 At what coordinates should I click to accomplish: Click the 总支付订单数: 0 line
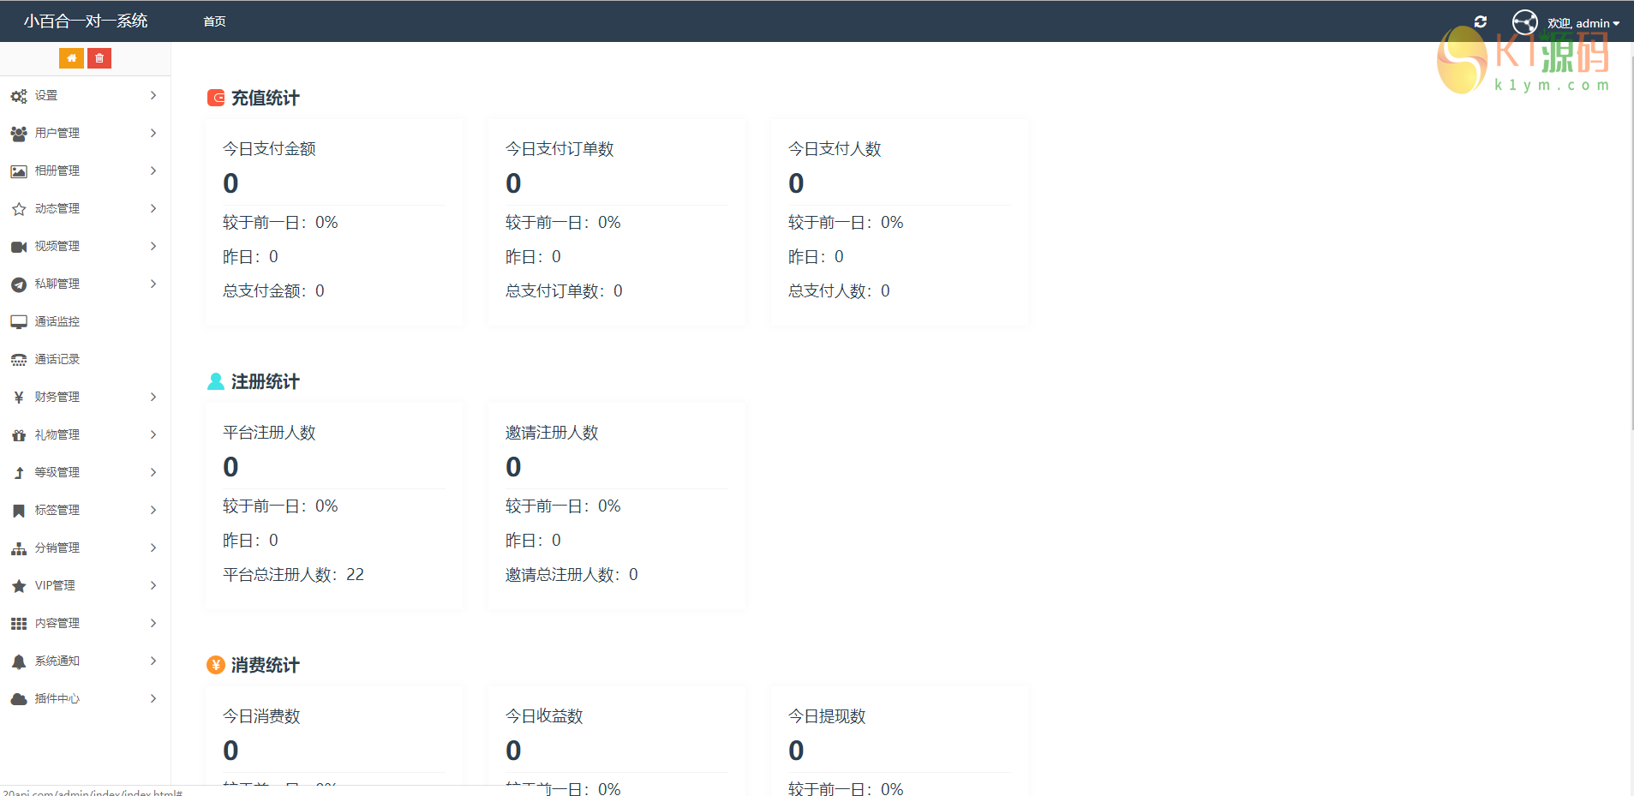pos(564,290)
